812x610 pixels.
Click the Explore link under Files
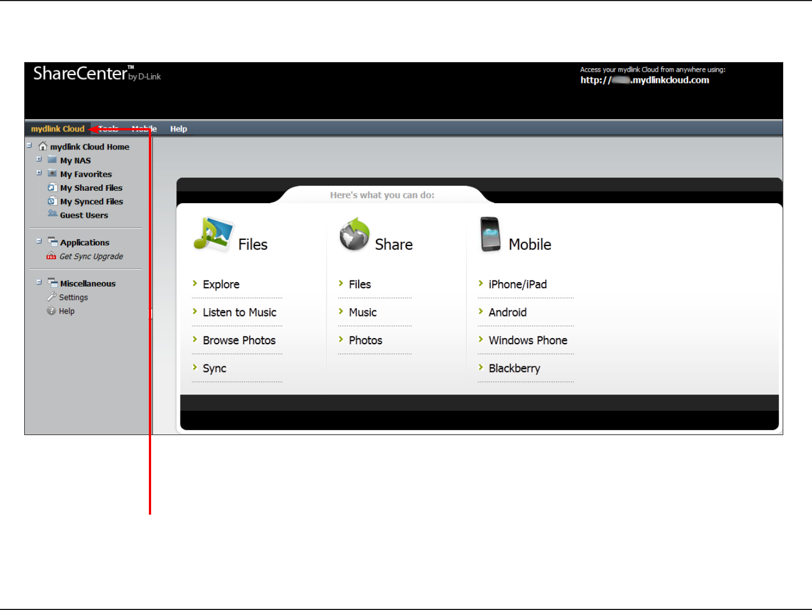coord(221,284)
